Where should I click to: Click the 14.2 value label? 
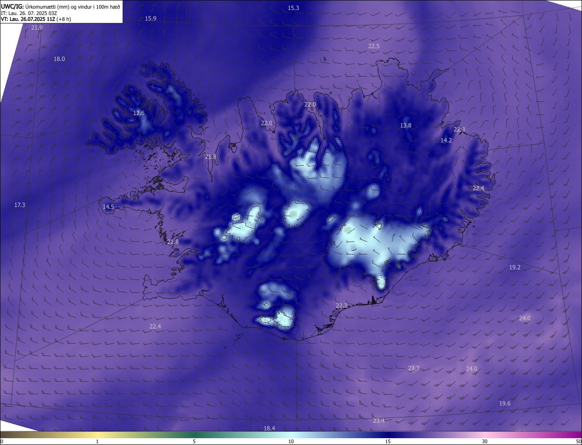pos(446,141)
